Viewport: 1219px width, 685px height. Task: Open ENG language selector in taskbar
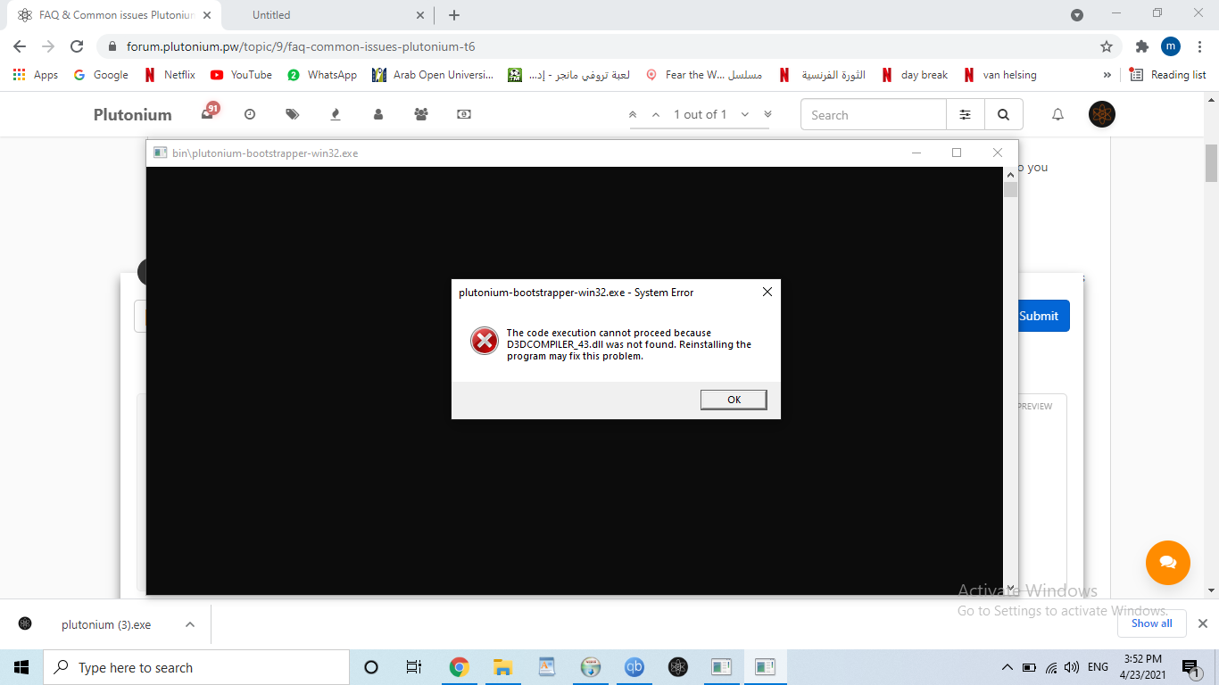1098,667
